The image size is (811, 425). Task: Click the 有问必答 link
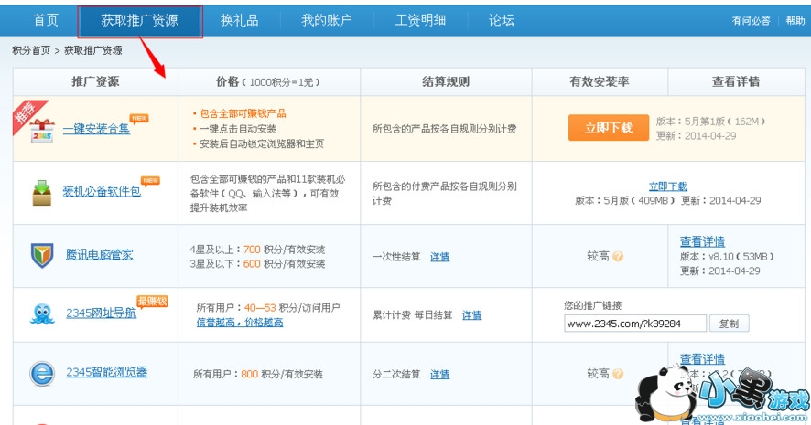point(751,21)
